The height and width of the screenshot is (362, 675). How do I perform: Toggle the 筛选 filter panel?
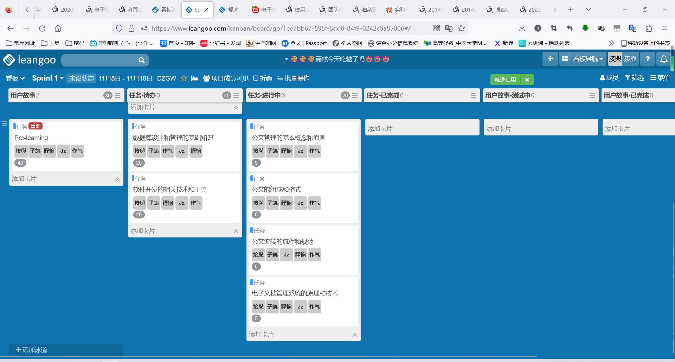(635, 78)
